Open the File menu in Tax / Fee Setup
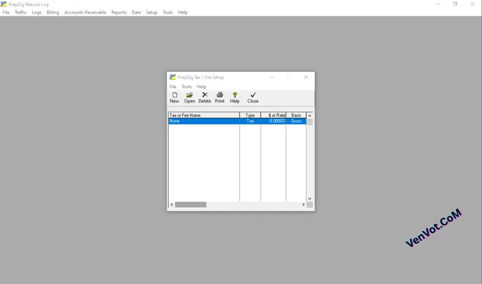Image resolution: width=482 pixels, height=284 pixels. pos(173,87)
